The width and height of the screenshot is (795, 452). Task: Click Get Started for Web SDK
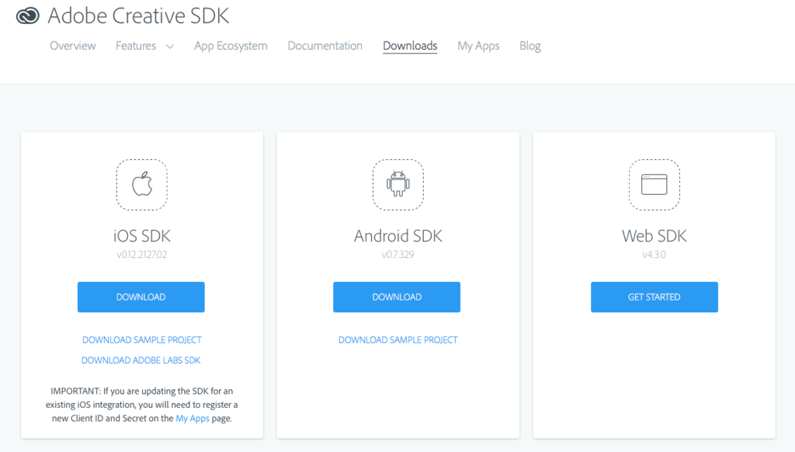click(654, 297)
